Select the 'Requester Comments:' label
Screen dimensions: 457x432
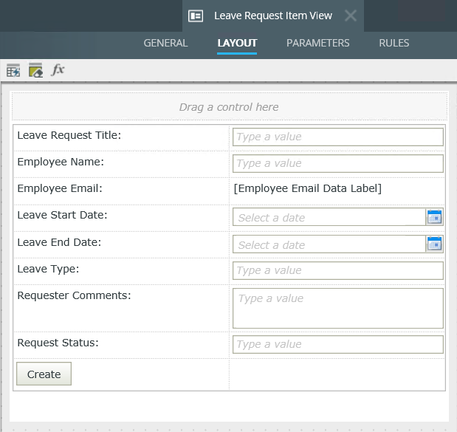click(74, 295)
